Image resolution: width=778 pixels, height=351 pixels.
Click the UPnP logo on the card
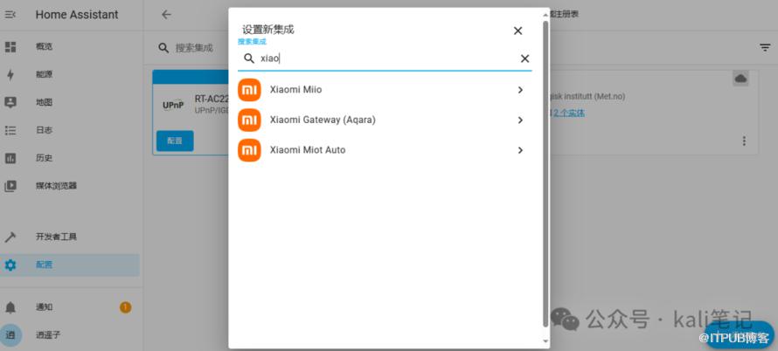tap(173, 106)
